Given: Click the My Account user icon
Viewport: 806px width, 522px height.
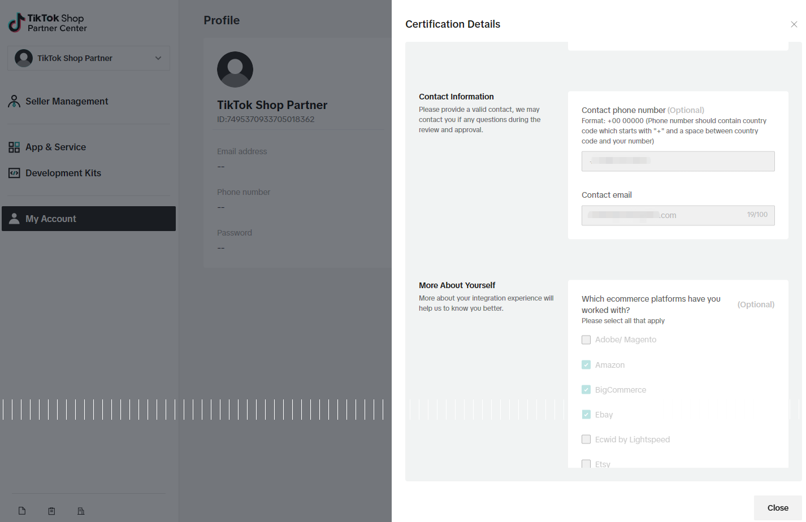Looking at the screenshot, I should [14, 219].
